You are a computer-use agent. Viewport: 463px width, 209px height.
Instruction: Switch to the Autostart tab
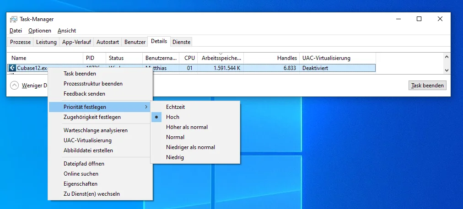point(108,42)
